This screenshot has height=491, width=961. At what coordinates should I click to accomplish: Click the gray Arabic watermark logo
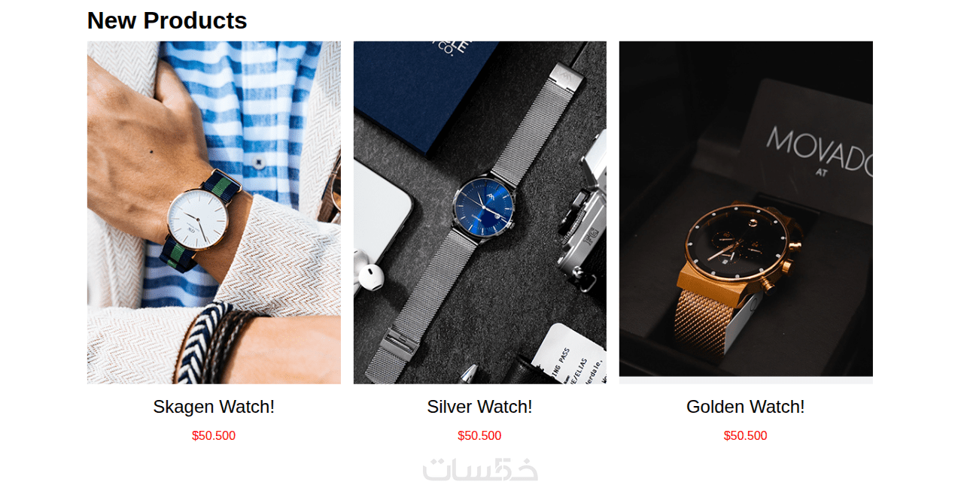[480, 469]
